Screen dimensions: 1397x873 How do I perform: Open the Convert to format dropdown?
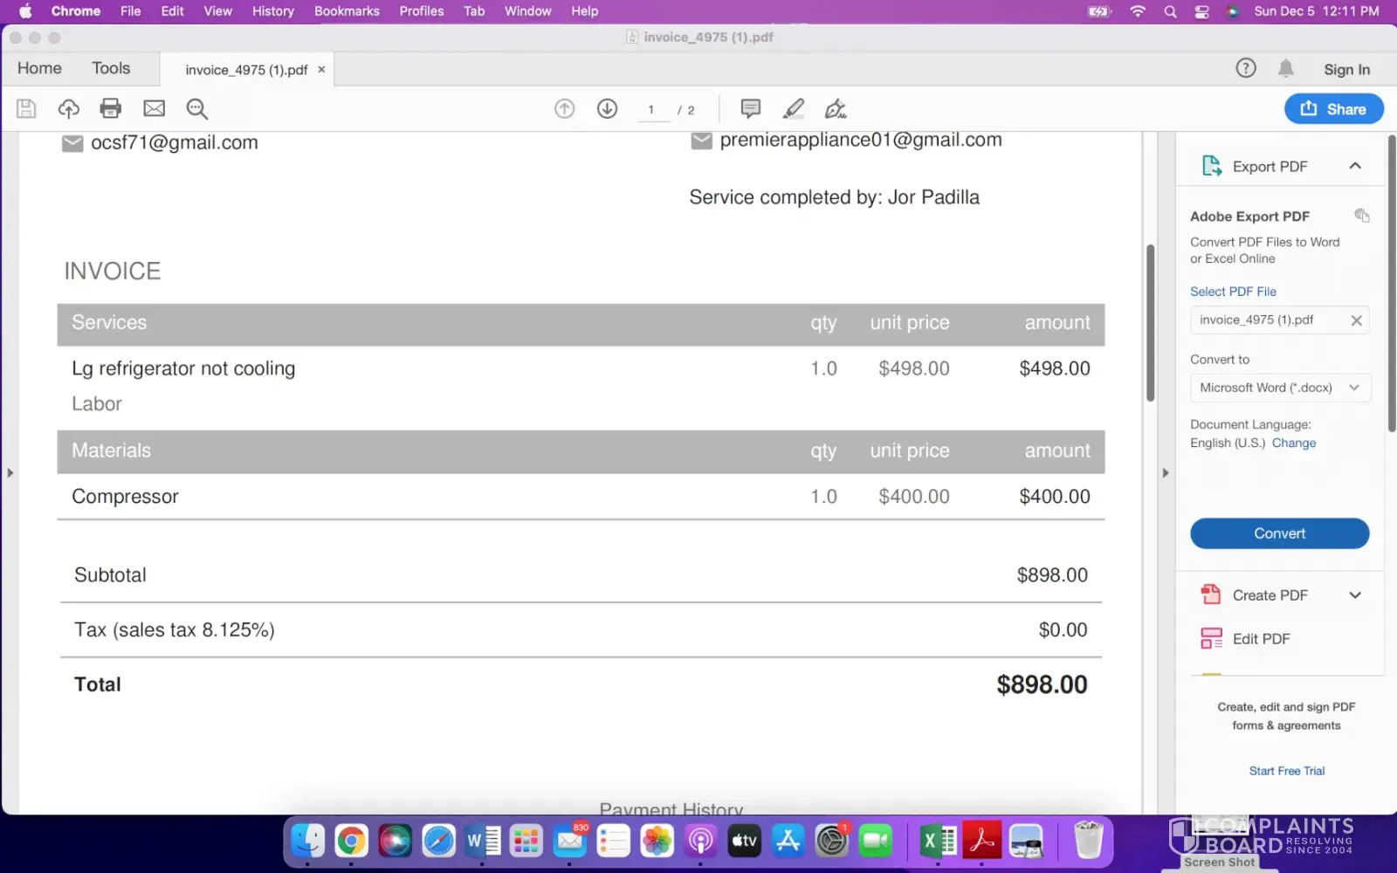click(1279, 388)
